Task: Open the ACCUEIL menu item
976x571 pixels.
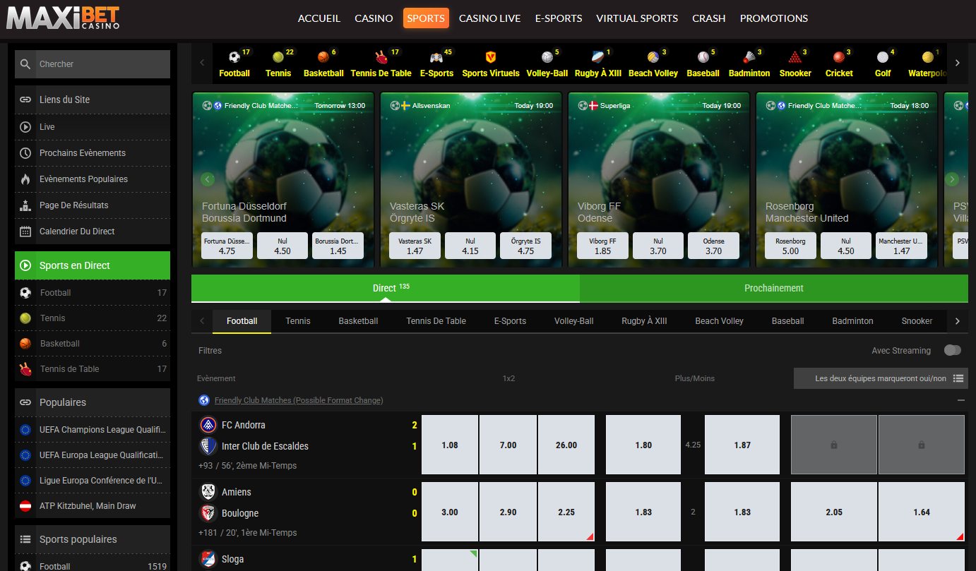Action: tap(319, 18)
